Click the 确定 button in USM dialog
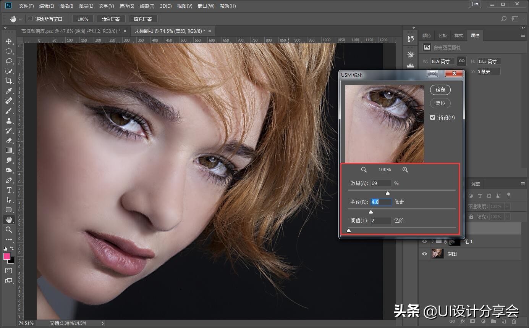Image resolution: width=529 pixels, height=328 pixels. pos(440,90)
